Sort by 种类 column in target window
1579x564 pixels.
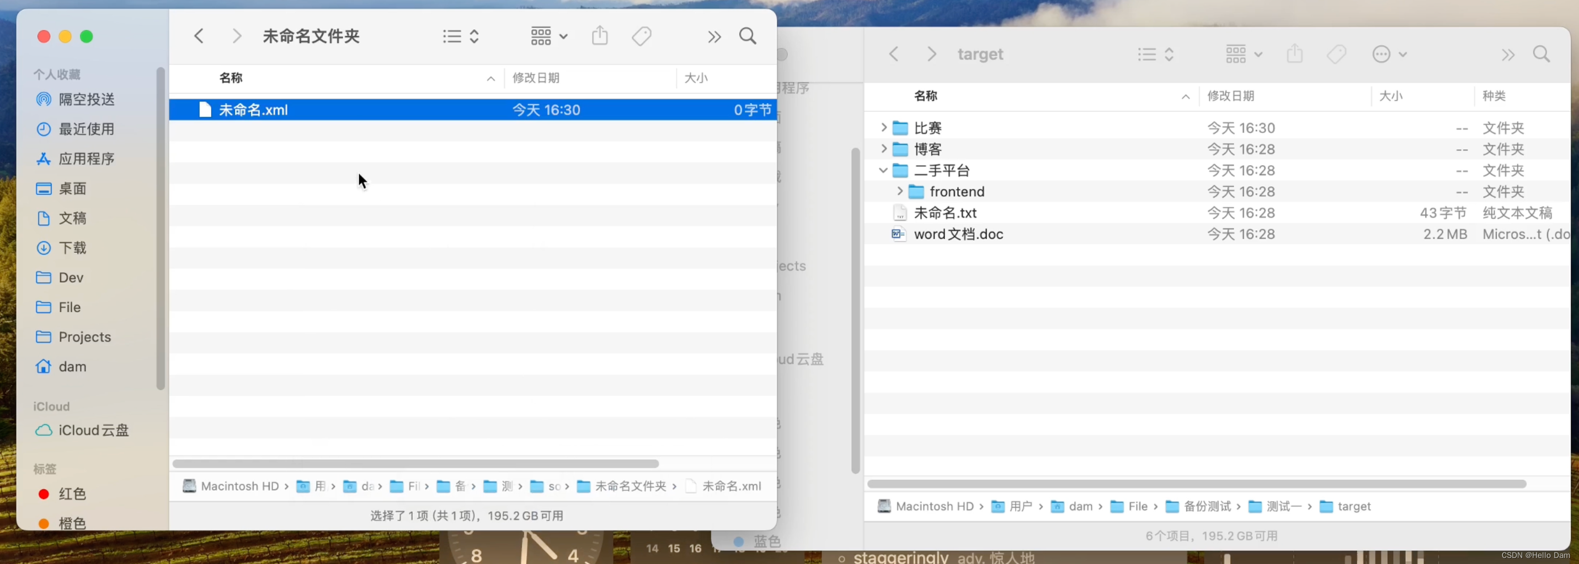point(1495,96)
